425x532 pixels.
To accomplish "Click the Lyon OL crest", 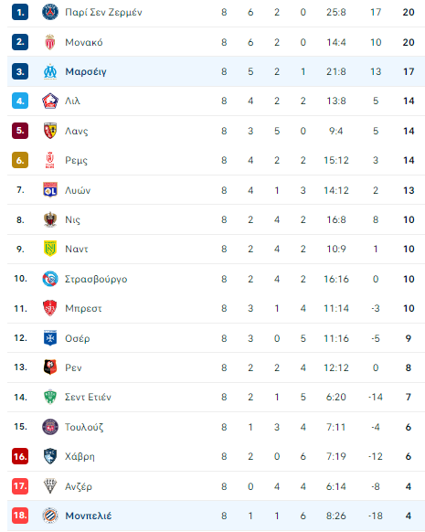I will 50,189.
